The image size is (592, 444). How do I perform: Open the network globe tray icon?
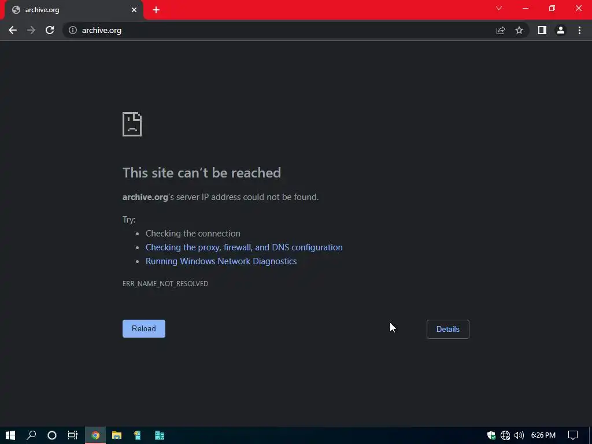click(505, 435)
